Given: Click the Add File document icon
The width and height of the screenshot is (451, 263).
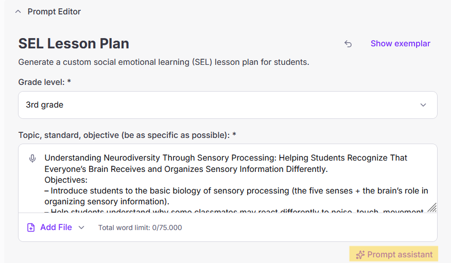Looking at the screenshot, I should point(31,227).
